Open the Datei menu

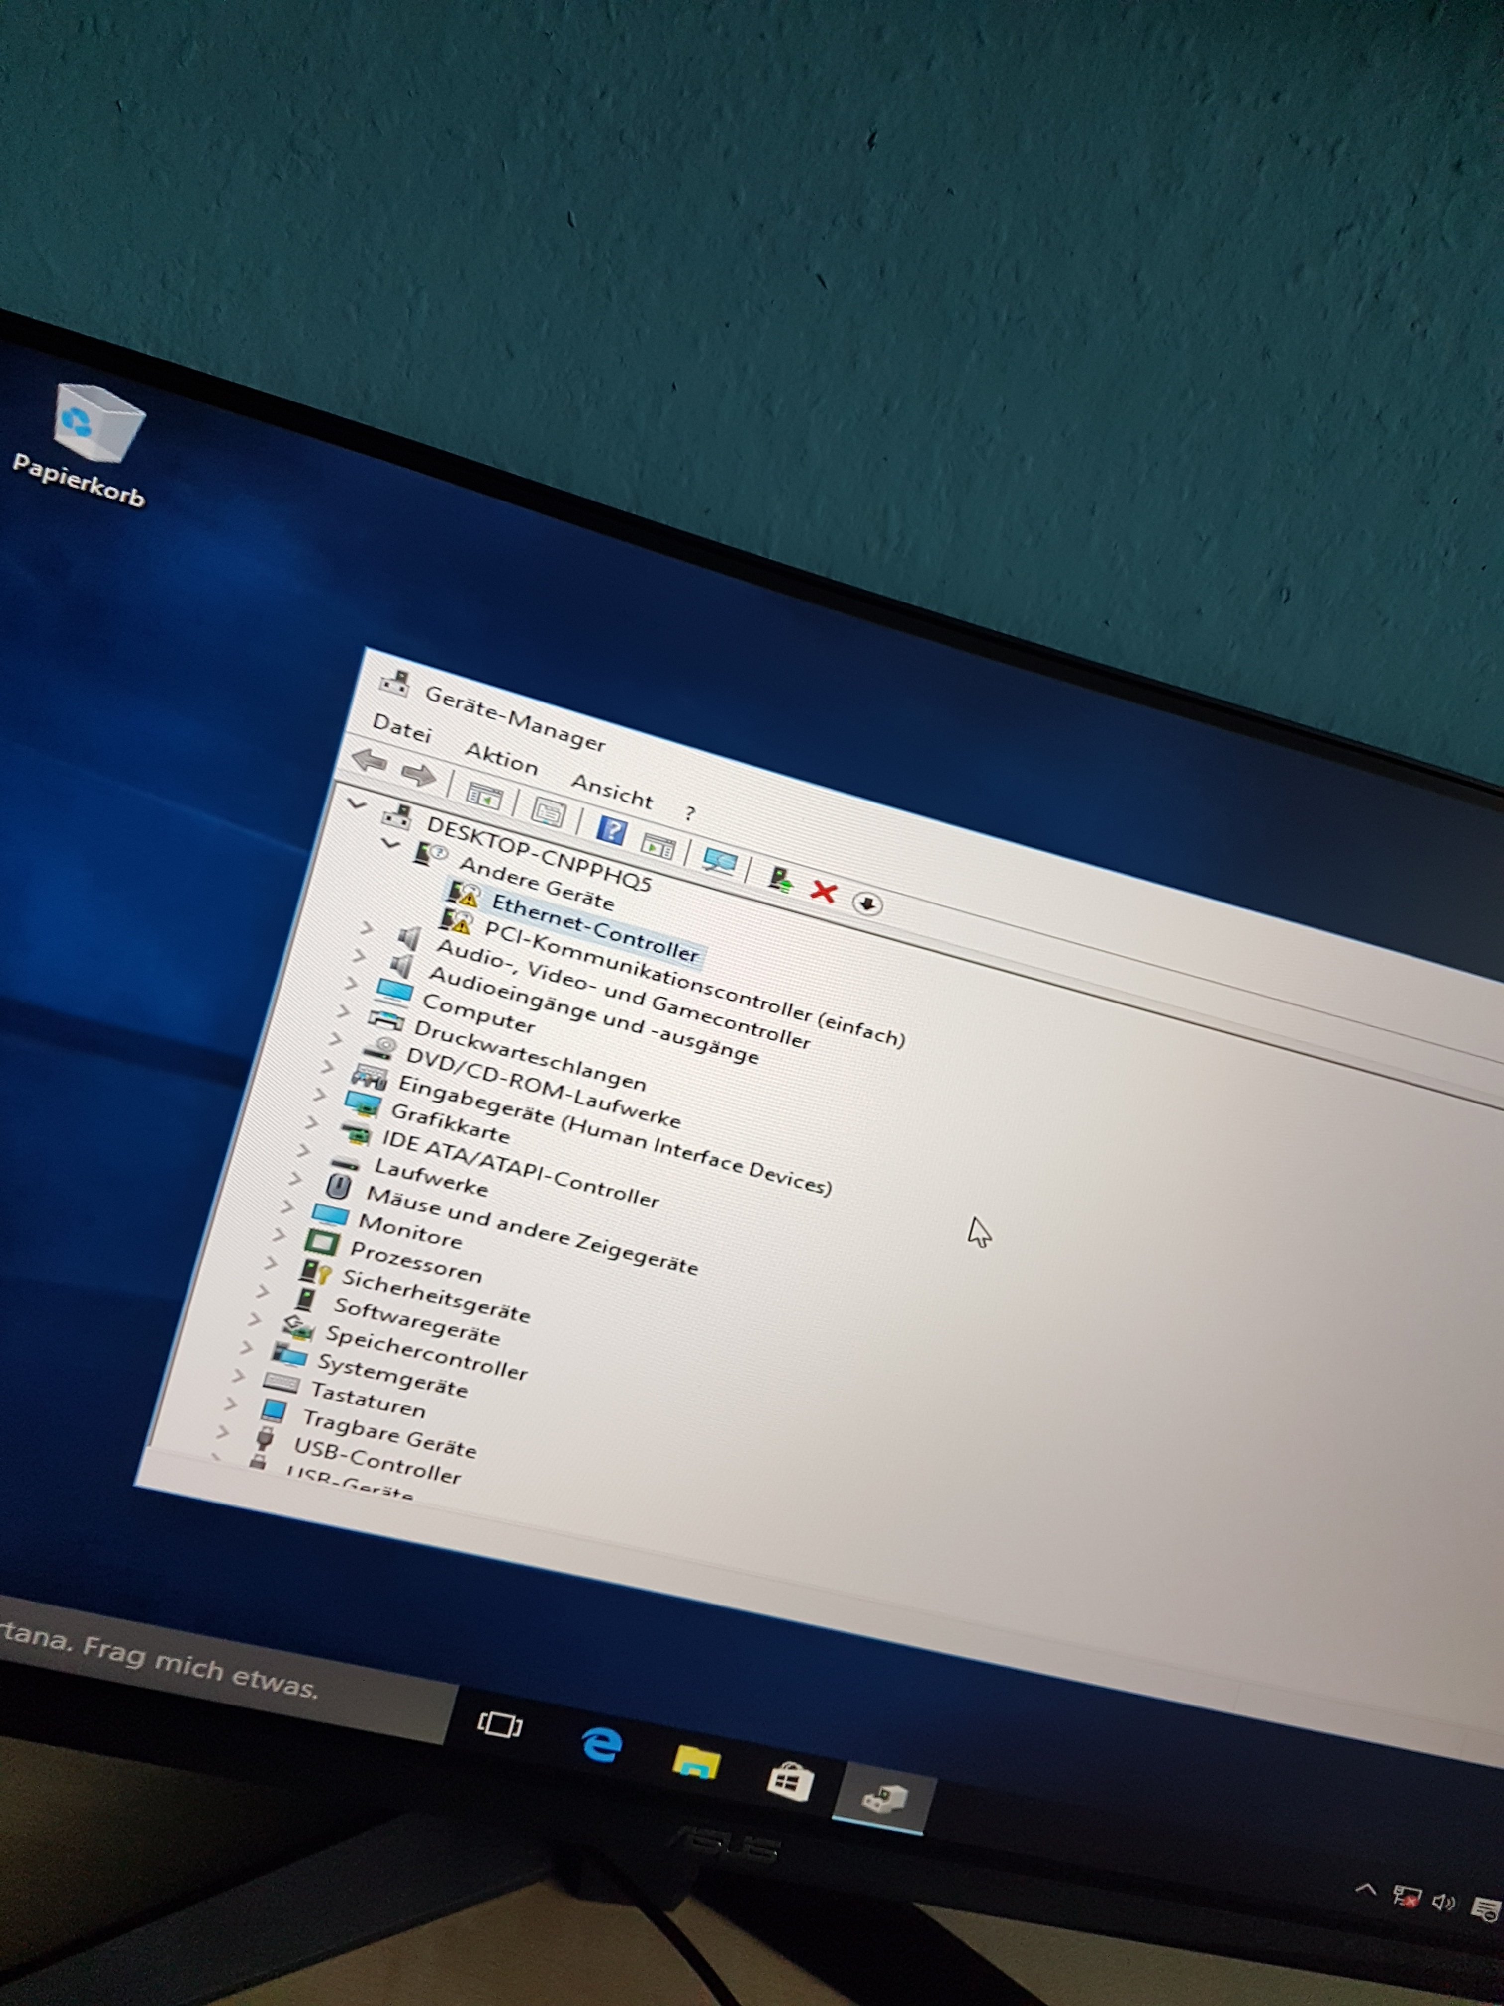[401, 729]
